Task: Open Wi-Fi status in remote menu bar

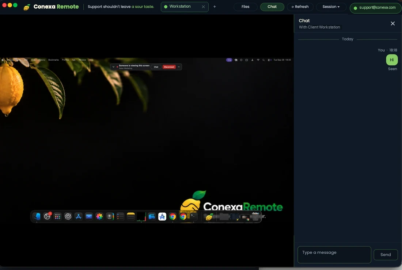Action: [x=258, y=60]
